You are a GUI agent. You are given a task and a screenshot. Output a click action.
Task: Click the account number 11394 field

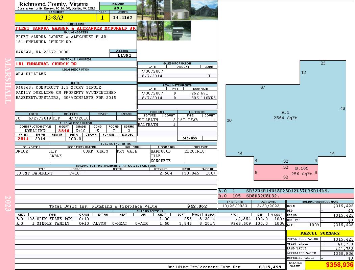[x=123, y=55]
